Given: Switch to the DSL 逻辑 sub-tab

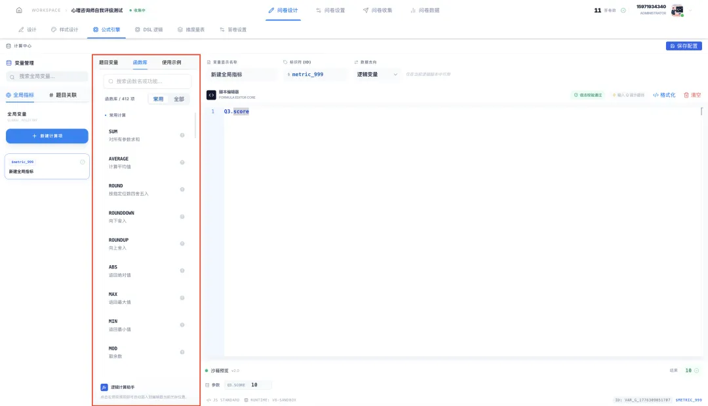Looking at the screenshot, I should [149, 29].
